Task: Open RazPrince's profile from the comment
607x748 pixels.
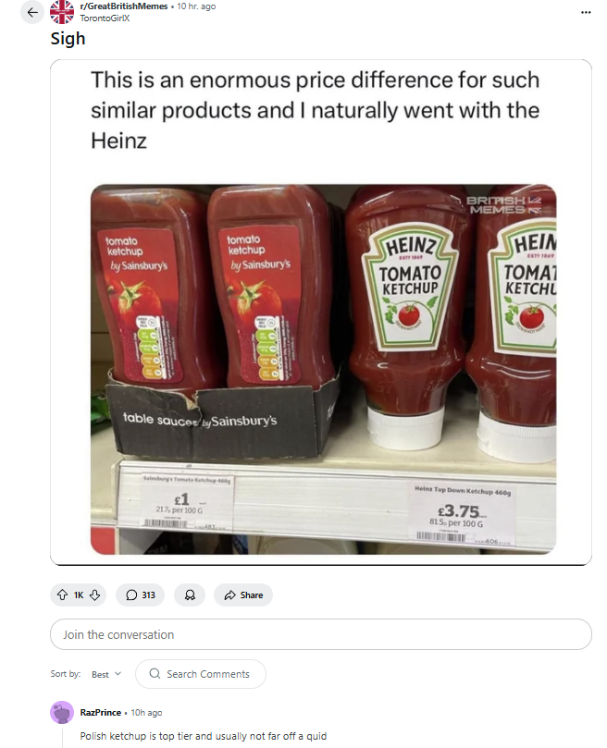Action: [99, 713]
